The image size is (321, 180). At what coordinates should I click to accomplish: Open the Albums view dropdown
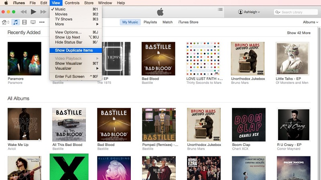pyautogui.click(x=310, y=22)
